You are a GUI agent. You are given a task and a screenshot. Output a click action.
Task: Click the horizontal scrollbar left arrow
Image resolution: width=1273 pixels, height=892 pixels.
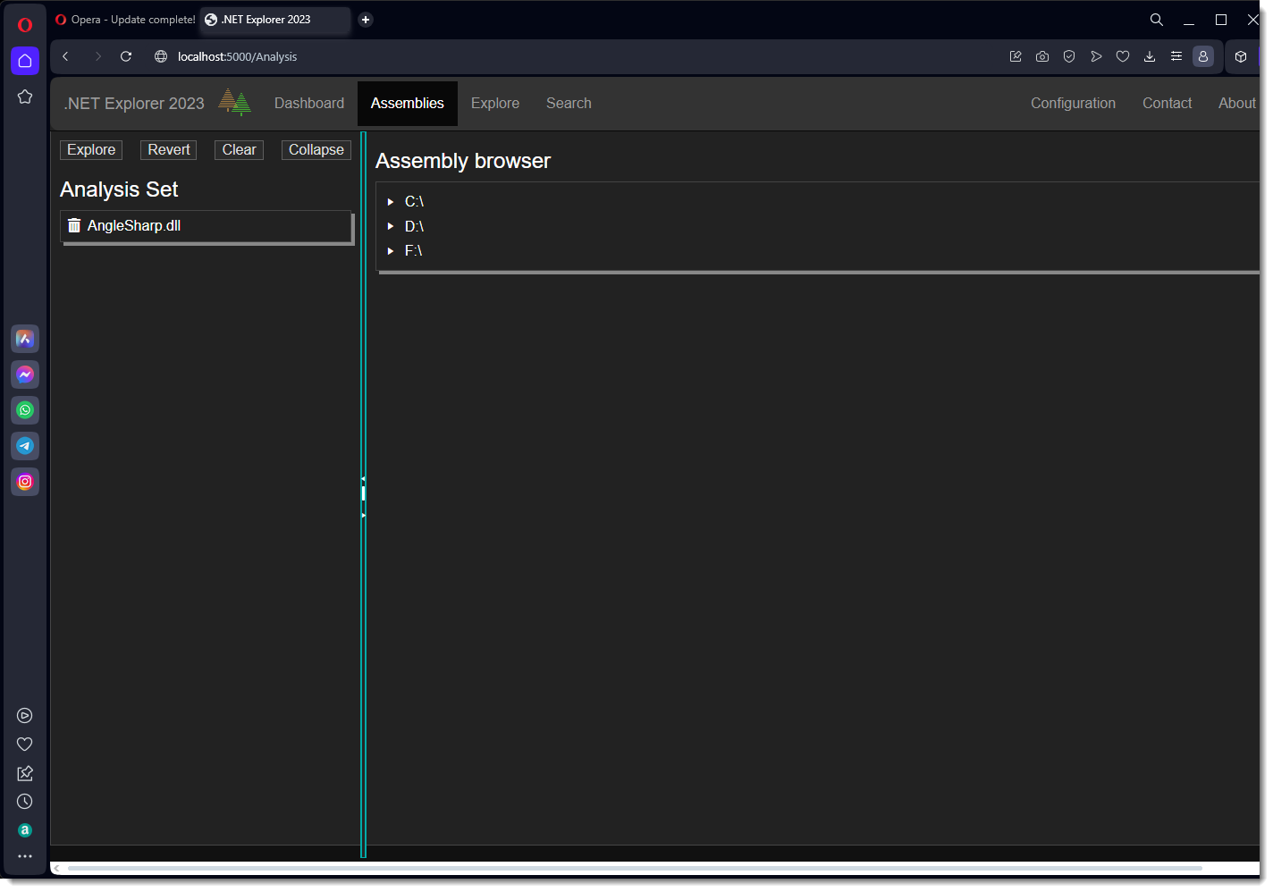[x=57, y=868]
